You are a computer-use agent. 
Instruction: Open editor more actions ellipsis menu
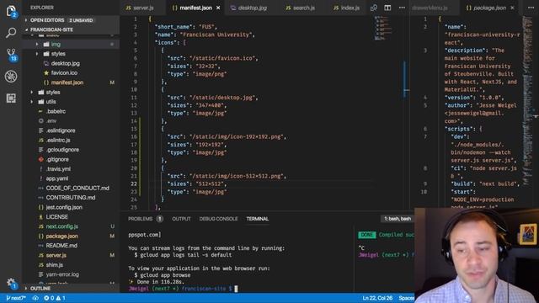[x=402, y=8]
